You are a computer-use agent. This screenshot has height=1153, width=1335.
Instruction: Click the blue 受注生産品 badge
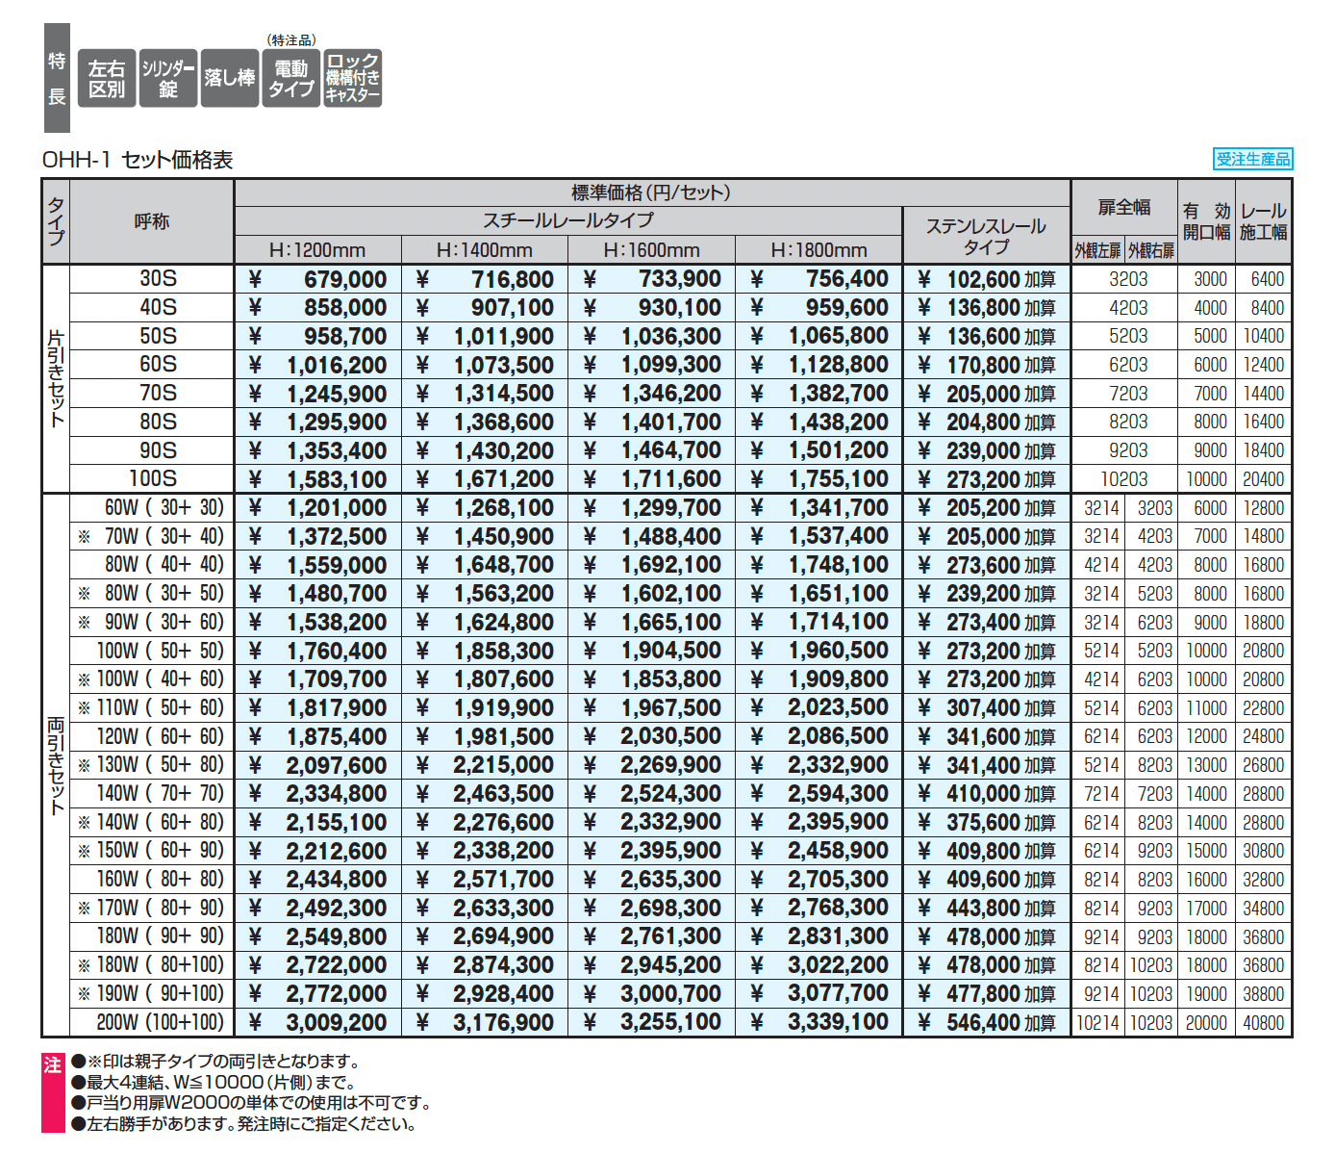tap(1252, 159)
